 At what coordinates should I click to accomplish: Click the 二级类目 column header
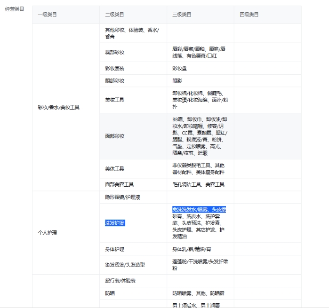114,15
